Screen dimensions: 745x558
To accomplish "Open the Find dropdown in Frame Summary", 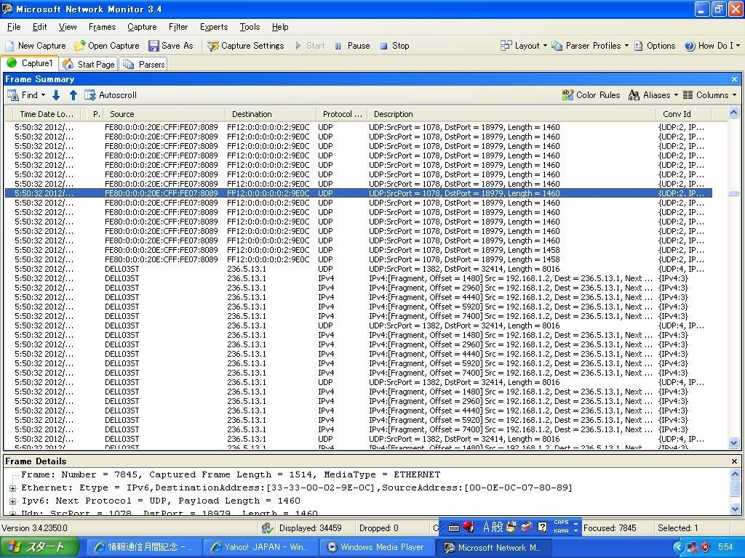I will pyautogui.click(x=27, y=95).
